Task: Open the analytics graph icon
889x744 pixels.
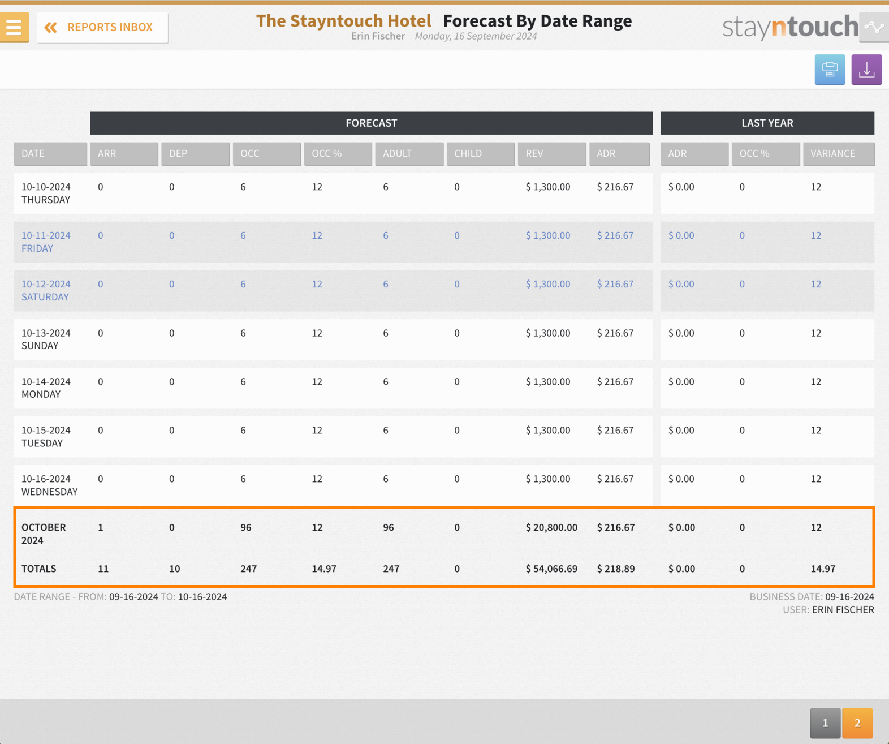Action: [x=874, y=27]
